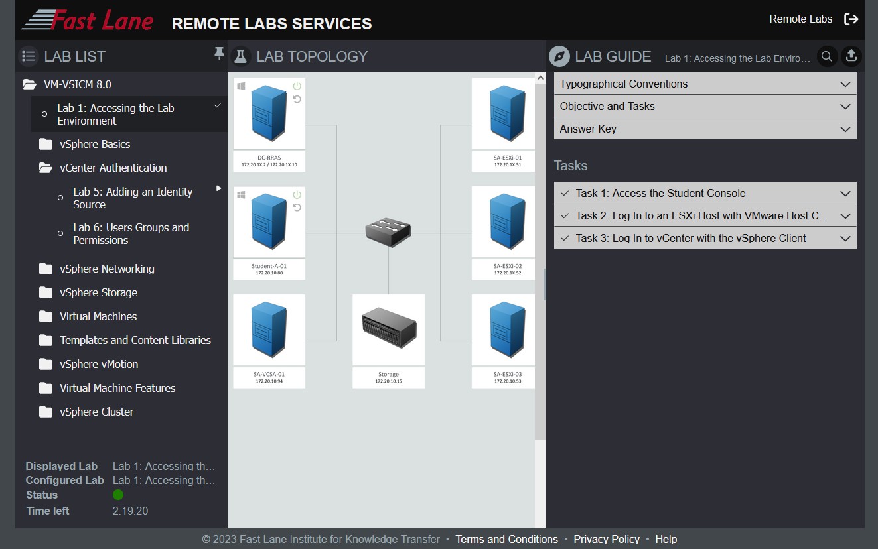Select Lab 6: Users Groups and Permissions
Image resolution: width=878 pixels, height=549 pixels.
[x=131, y=233]
